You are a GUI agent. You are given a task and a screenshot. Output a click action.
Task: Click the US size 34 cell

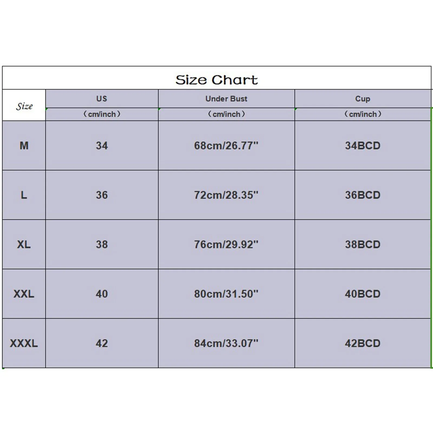(x=102, y=146)
